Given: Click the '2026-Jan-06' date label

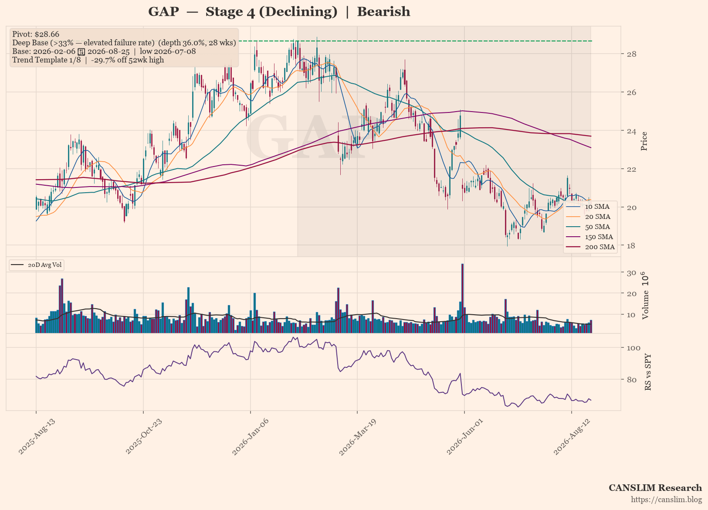Looking at the screenshot, I should click(251, 436).
